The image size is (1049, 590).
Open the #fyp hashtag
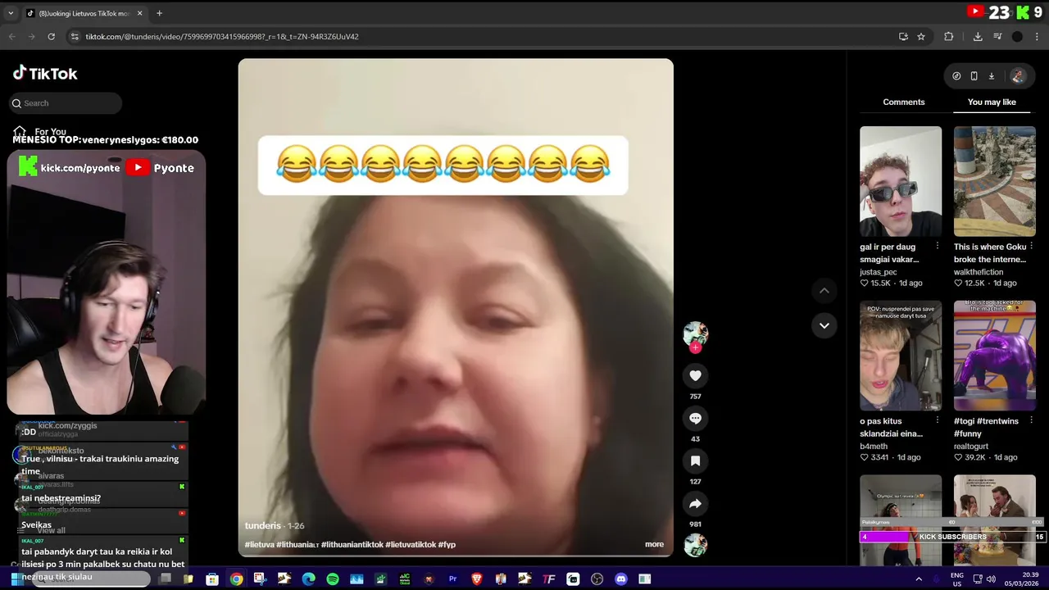(447, 544)
